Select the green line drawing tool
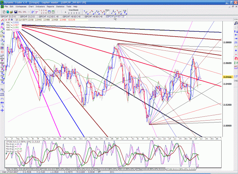Screen dimensions: 238x174 [2, 32]
